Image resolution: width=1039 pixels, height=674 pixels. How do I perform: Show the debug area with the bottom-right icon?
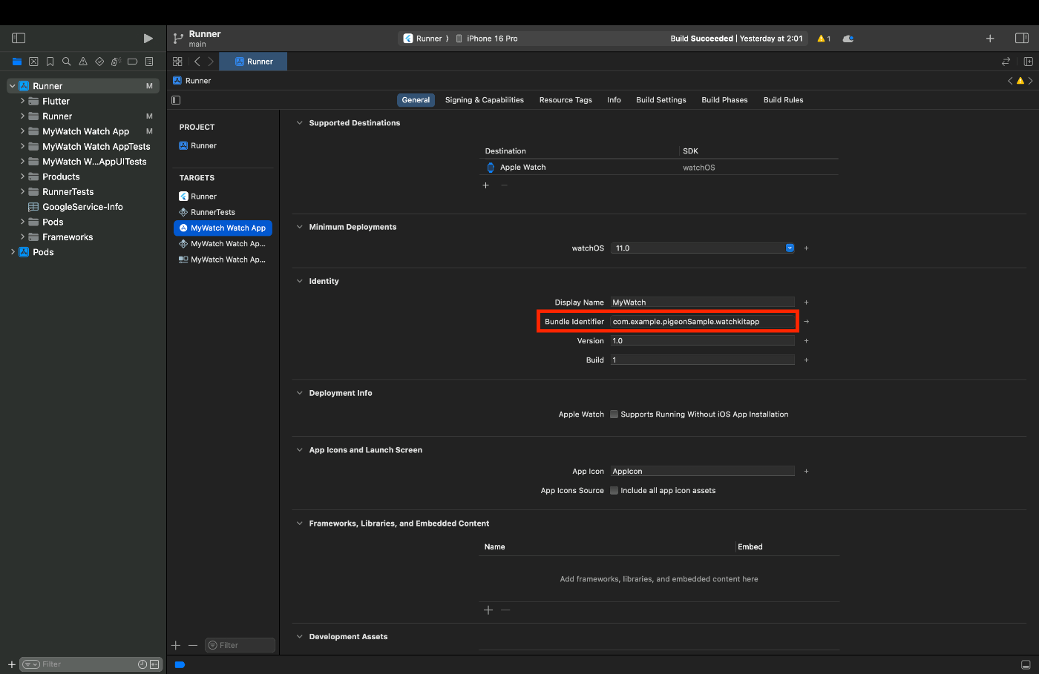(1026, 664)
